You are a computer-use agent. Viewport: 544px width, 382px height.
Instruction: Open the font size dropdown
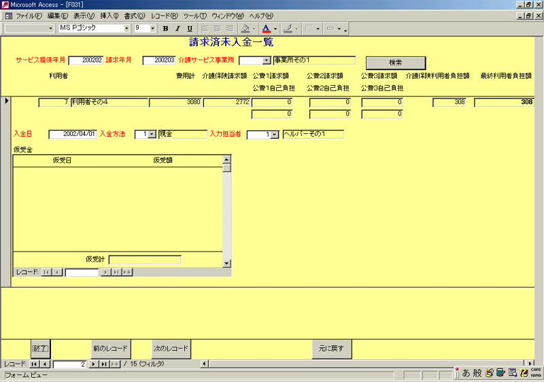point(152,29)
